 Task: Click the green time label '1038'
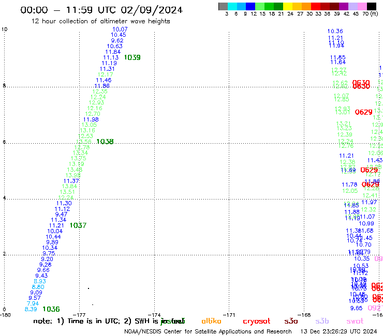coord(105,142)
